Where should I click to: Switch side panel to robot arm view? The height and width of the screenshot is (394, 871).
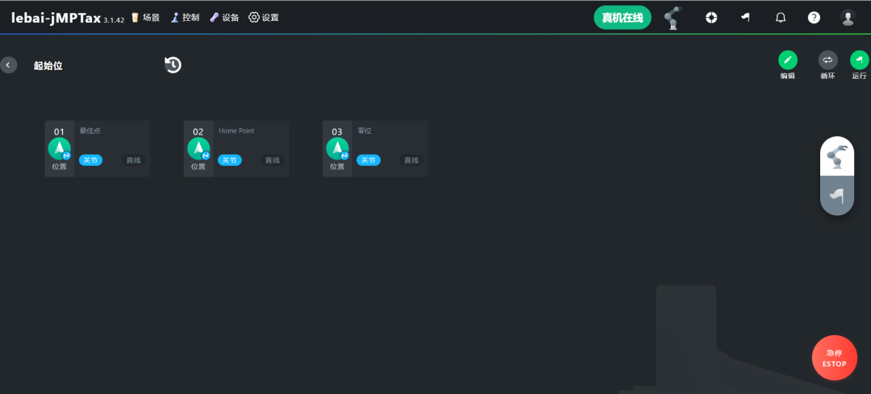point(837,156)
